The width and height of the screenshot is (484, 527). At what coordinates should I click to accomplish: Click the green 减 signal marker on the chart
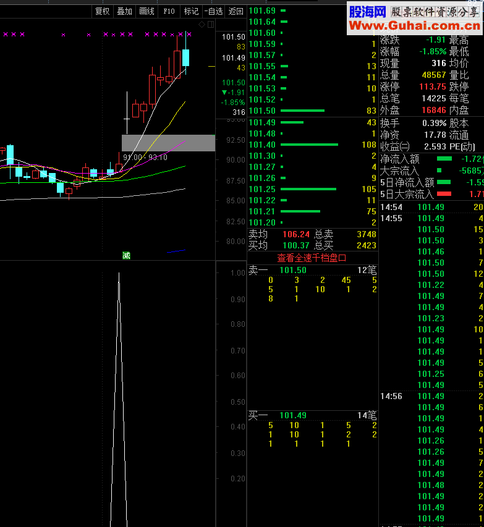click(126, 256)
